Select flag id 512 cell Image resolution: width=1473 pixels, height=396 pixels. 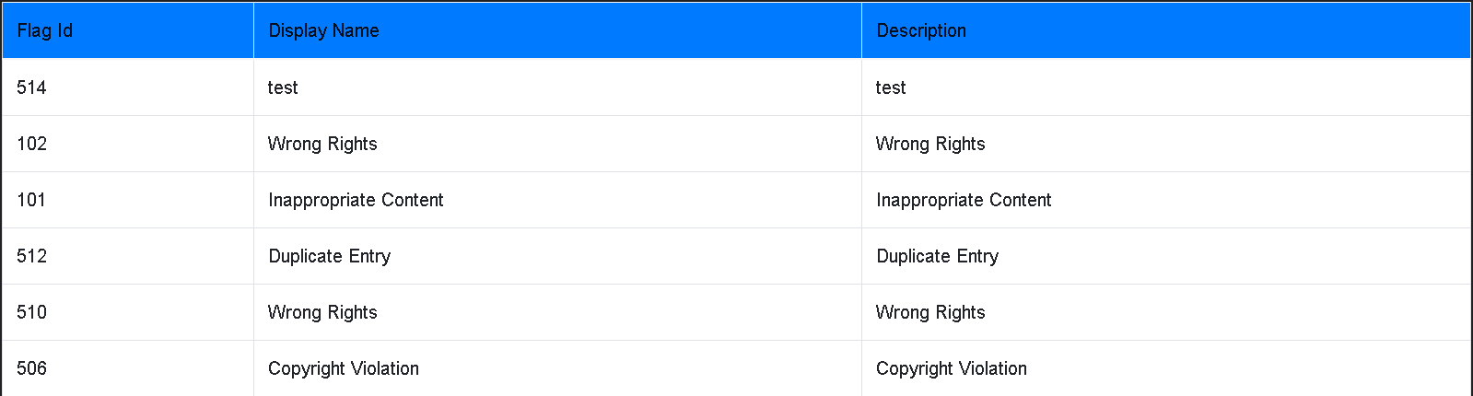click(128, 256)
